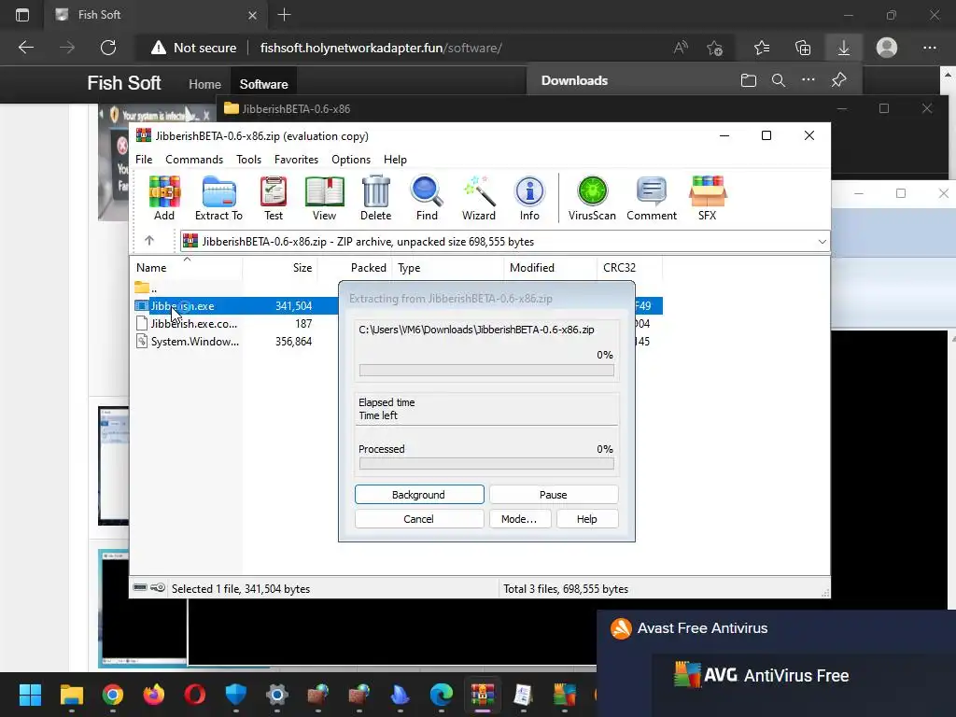Image resolution: width=956 pixels, height=717 pixels.
Task: Expand the archive path dropdown
Action: (x=822, y=242)
